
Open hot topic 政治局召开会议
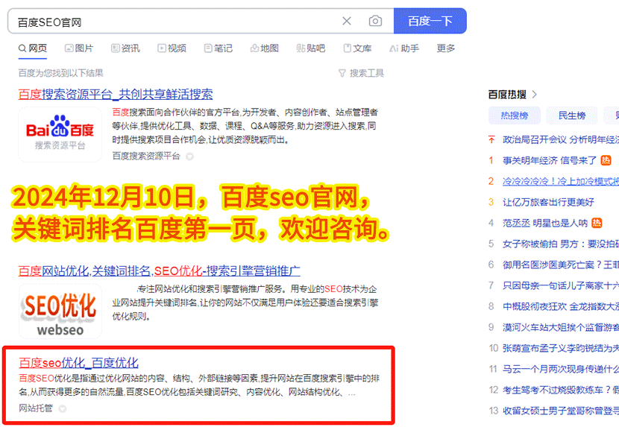coord(561,139)
